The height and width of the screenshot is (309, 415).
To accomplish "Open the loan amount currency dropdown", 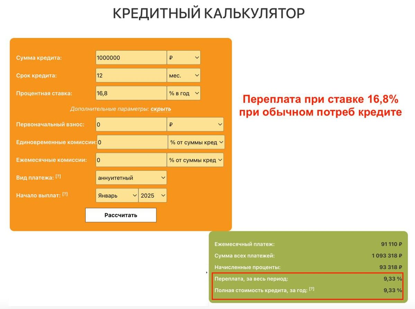I will (184, 58).
